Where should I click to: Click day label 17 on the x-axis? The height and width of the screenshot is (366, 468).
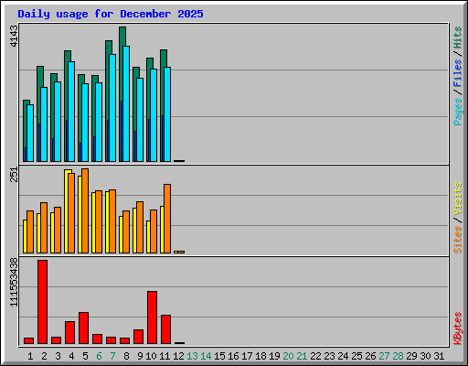(x=247, y=356)
